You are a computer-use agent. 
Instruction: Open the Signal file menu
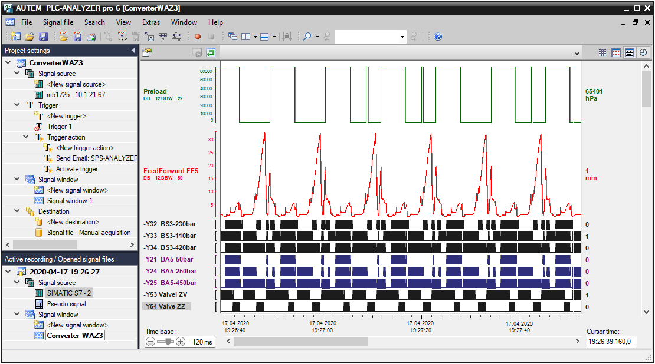pyautogui.click(x=58, y=22)
